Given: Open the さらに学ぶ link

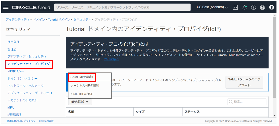Looking at the screenshot, I should (x=112, y=59).
